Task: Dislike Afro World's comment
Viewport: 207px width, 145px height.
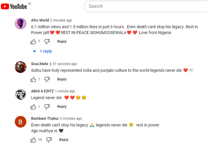Action: click(47, 41)
